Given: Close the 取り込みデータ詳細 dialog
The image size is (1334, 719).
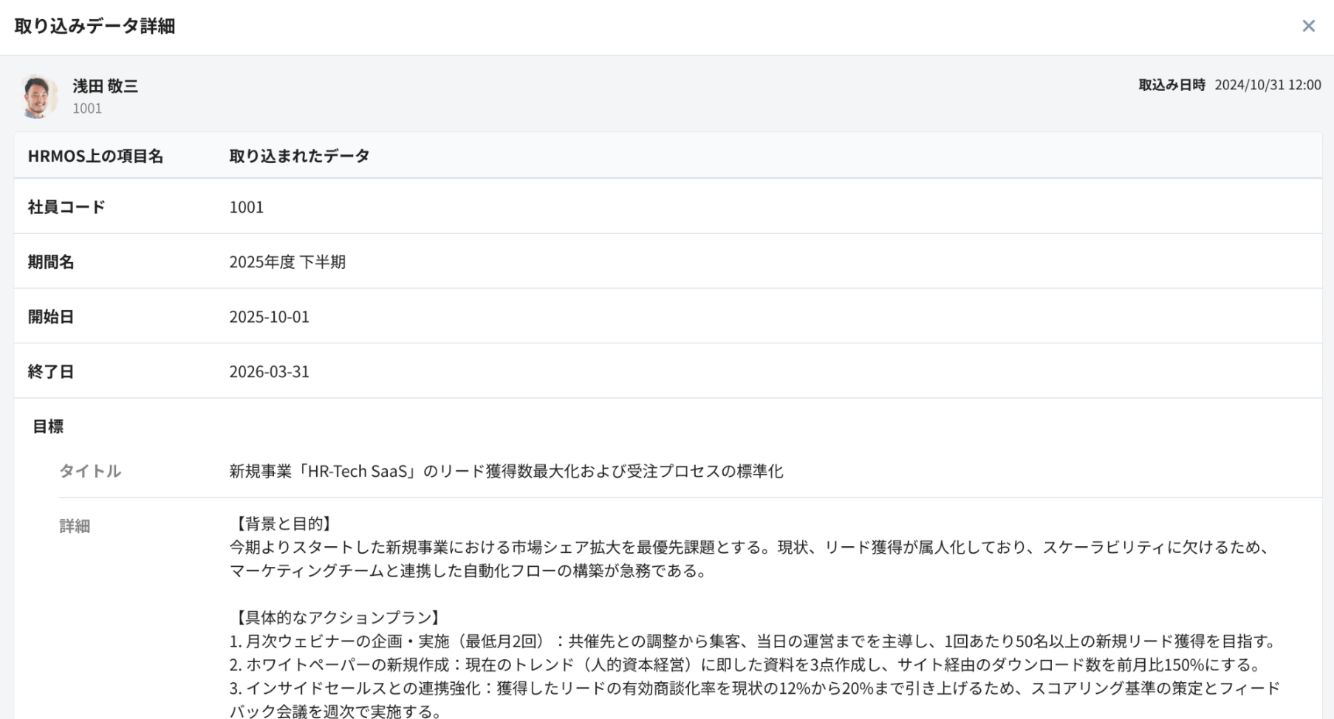Looking at the screenshot, I should [1308, 27].
